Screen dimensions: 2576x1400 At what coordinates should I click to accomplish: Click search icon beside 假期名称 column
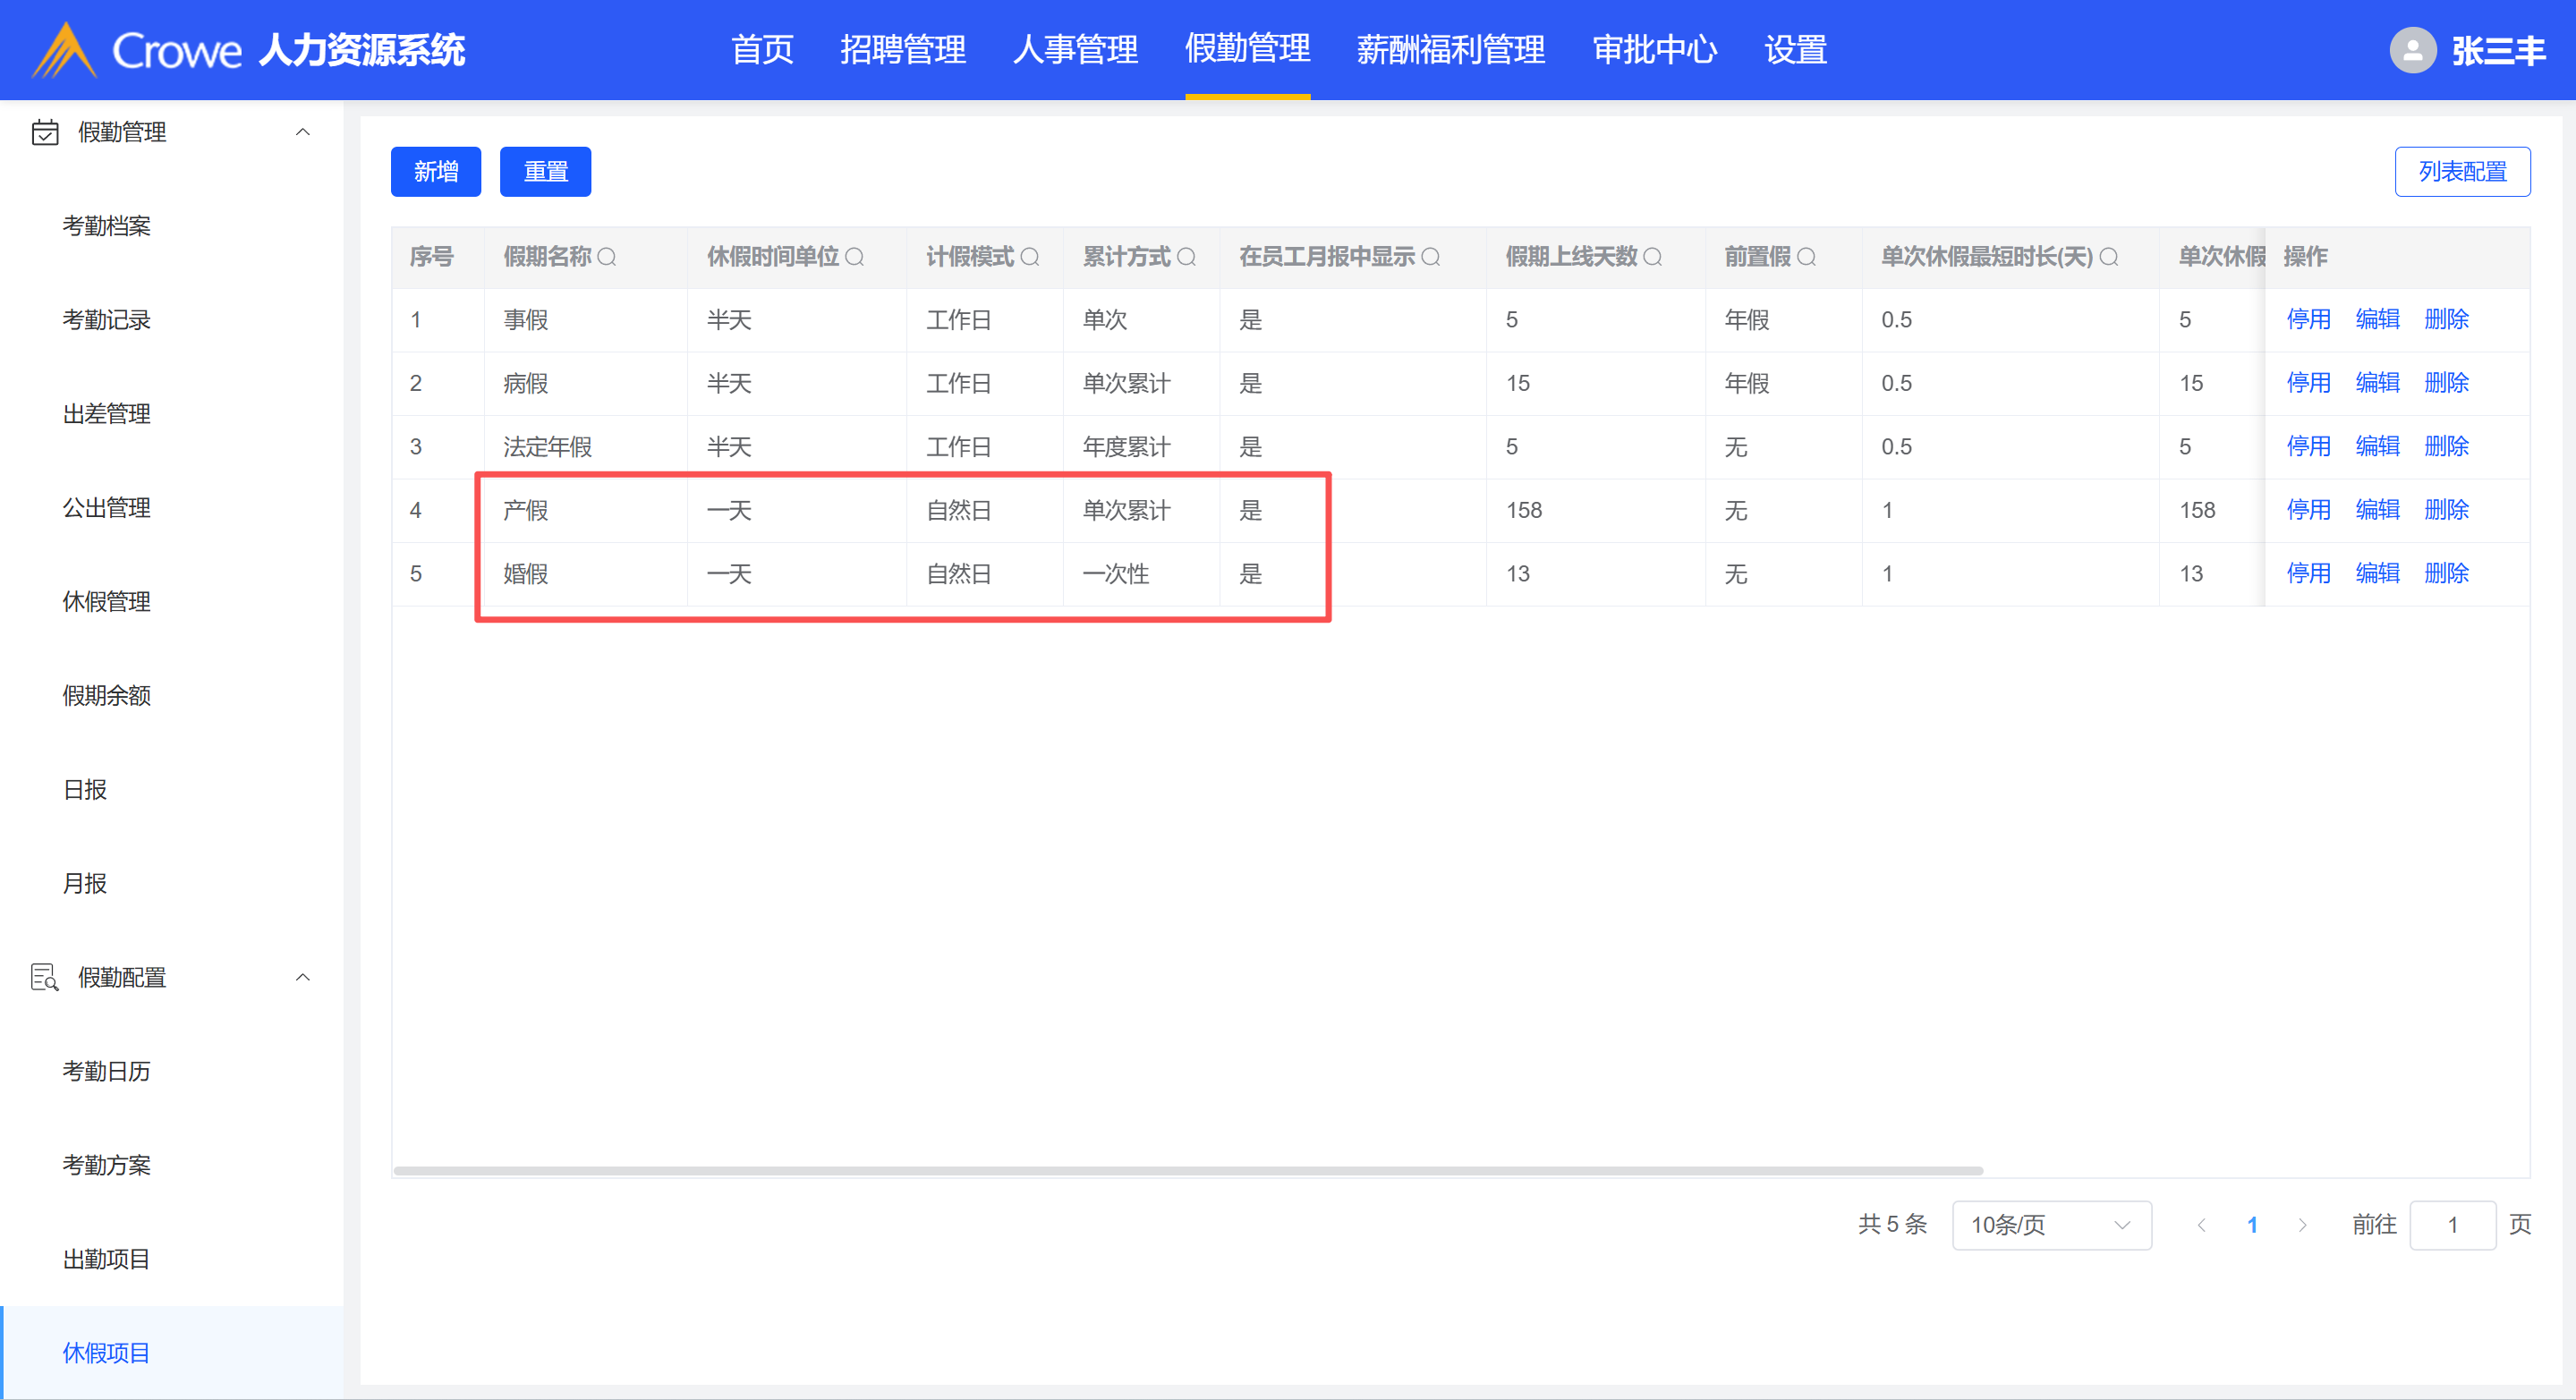(x=607, y=257)
